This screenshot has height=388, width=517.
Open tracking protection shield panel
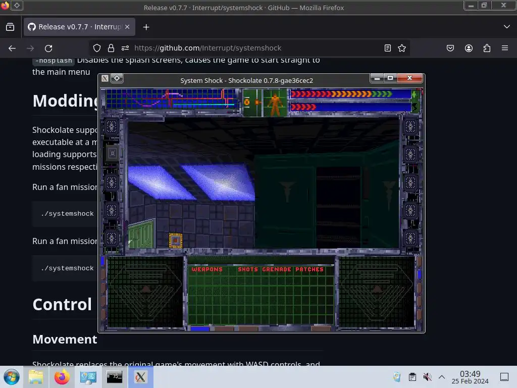point(97,48)
